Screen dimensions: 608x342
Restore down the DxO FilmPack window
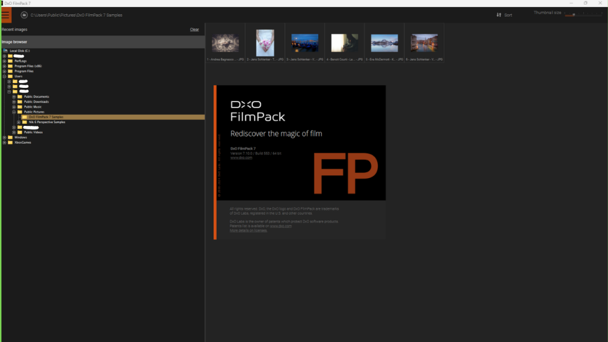tap(585, 3)
